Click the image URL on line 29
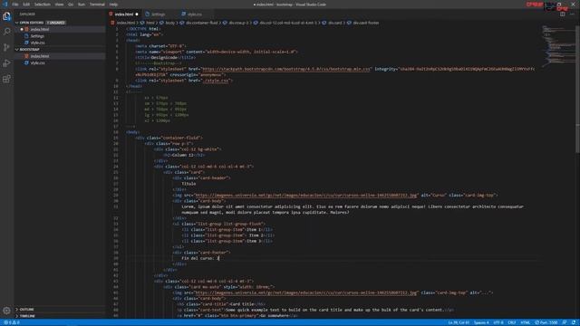The height and width of the screenshot is (326, 580). click(x=305, y=196)
